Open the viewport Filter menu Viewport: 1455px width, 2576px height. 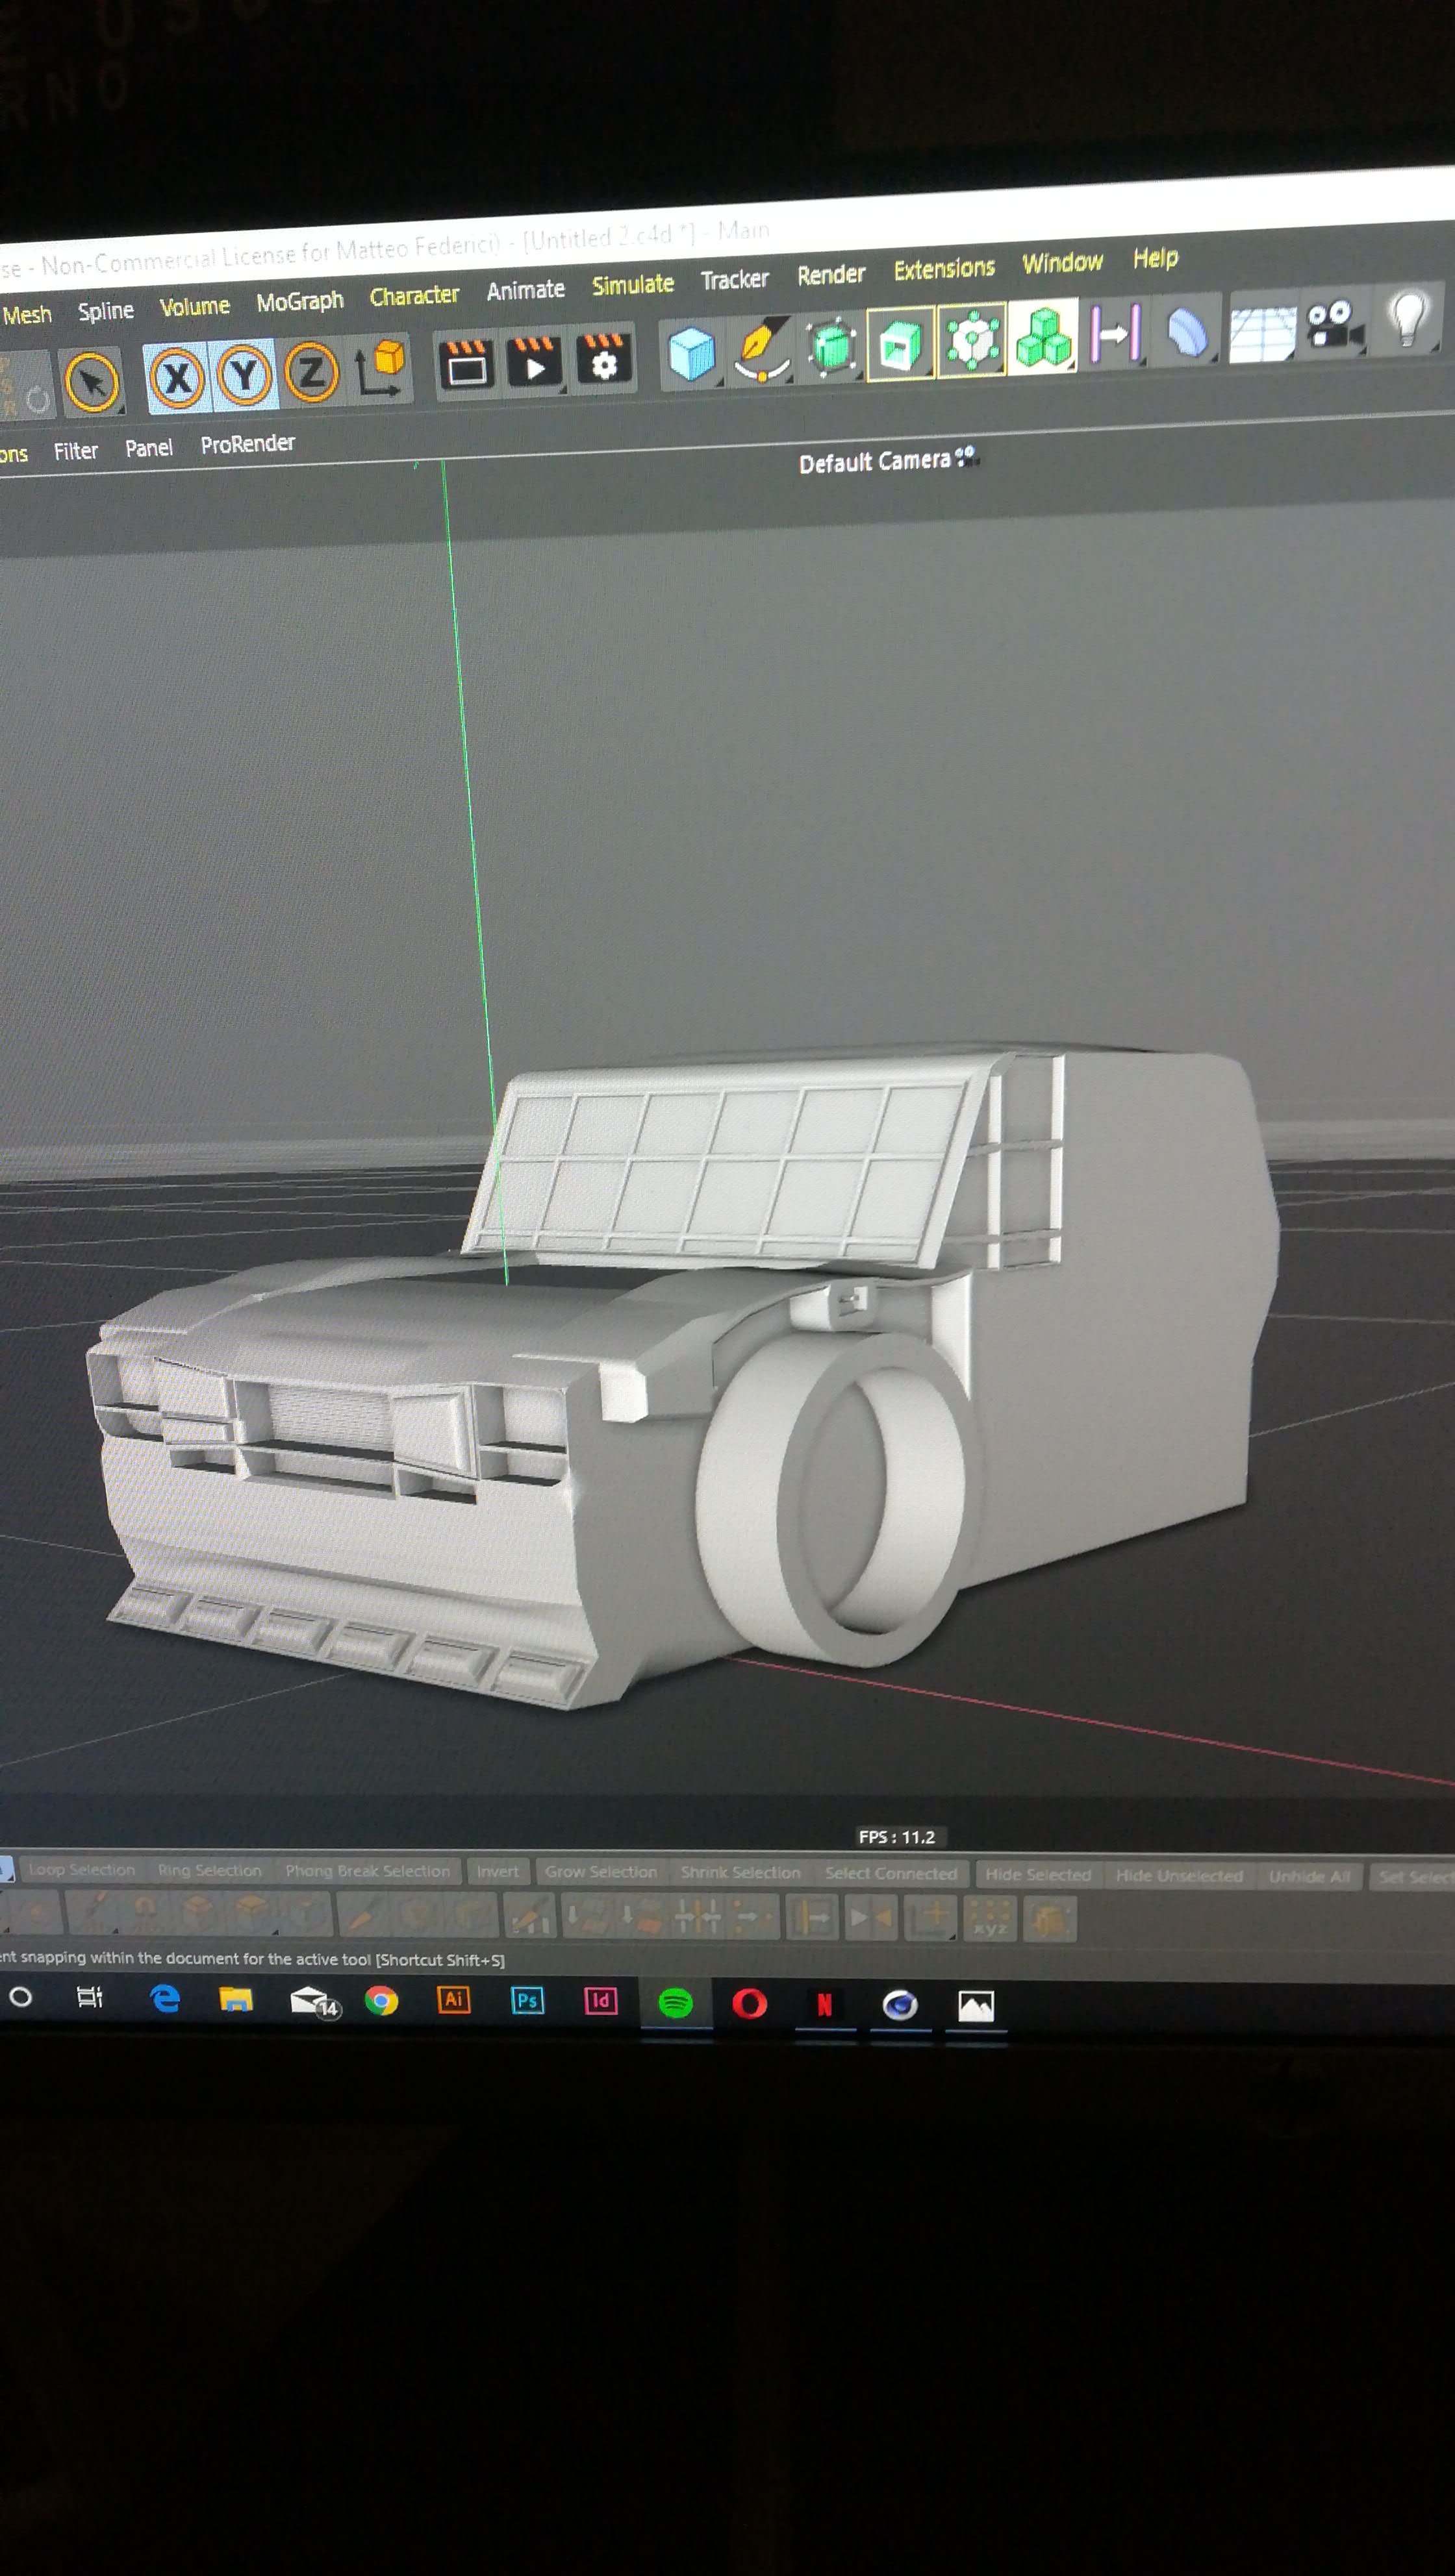coord(76,451)
